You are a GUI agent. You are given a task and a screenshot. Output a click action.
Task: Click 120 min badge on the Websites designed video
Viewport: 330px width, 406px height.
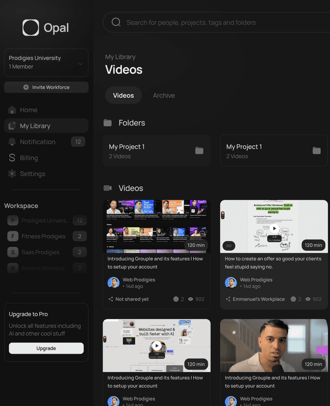[x=196, y=364]
